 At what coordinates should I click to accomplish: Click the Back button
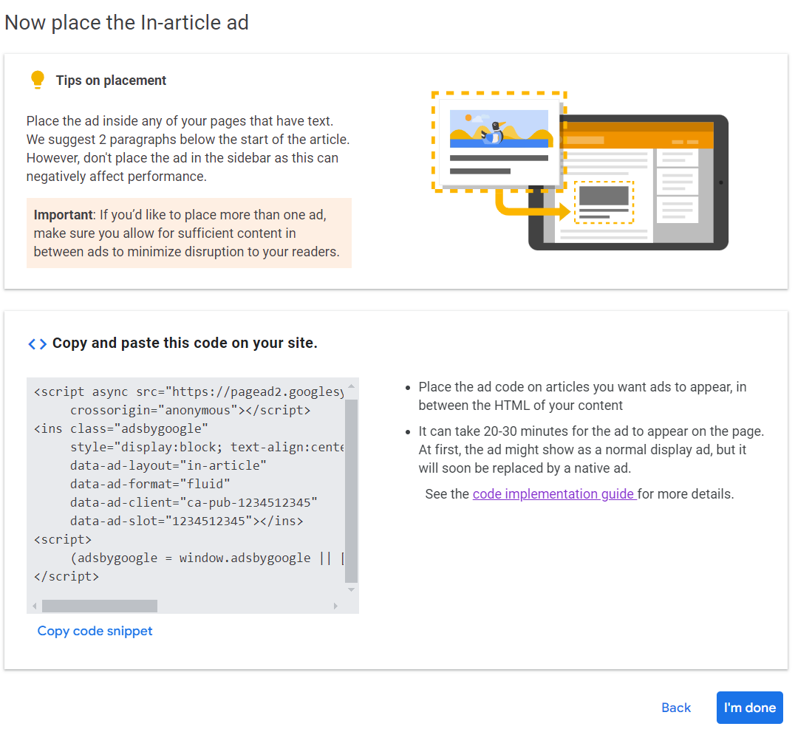click(676, 708)
